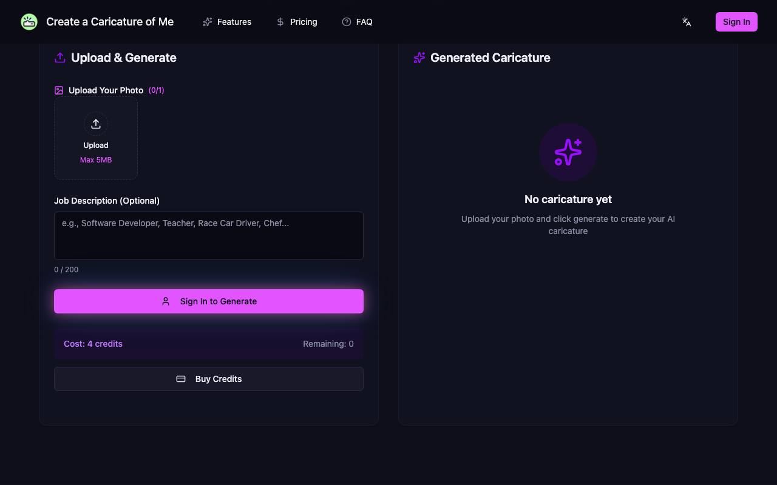Click the Sign In to Generate button
Screen dimensions: 777x485
[209, 301]
